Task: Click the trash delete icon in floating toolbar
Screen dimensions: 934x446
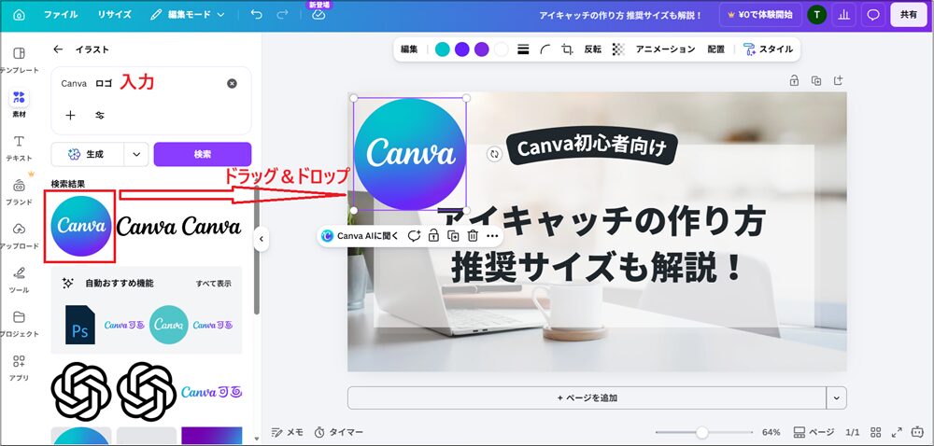Action: 473,235
